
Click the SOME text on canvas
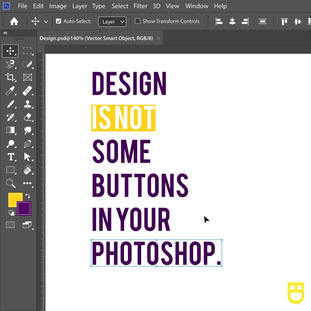[x=122, y=152]
